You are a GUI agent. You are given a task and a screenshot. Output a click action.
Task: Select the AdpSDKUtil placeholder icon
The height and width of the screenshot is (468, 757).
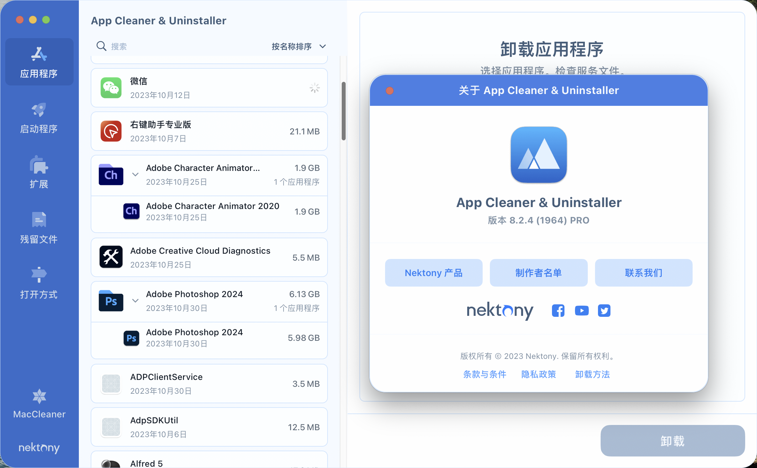pos(111,427)
